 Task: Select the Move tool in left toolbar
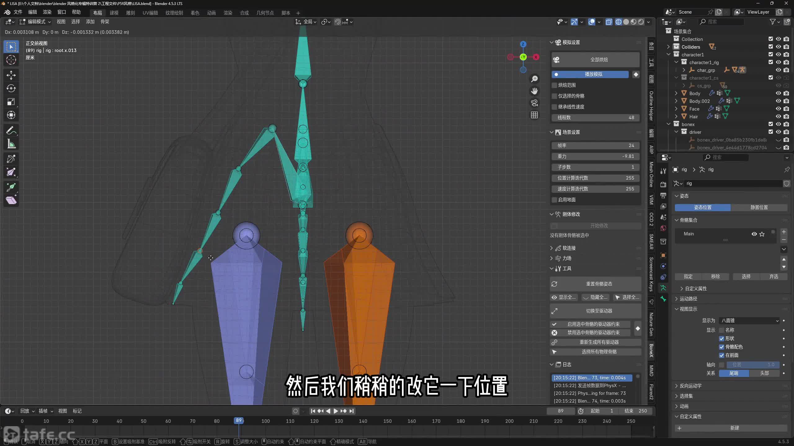point(11,75)
